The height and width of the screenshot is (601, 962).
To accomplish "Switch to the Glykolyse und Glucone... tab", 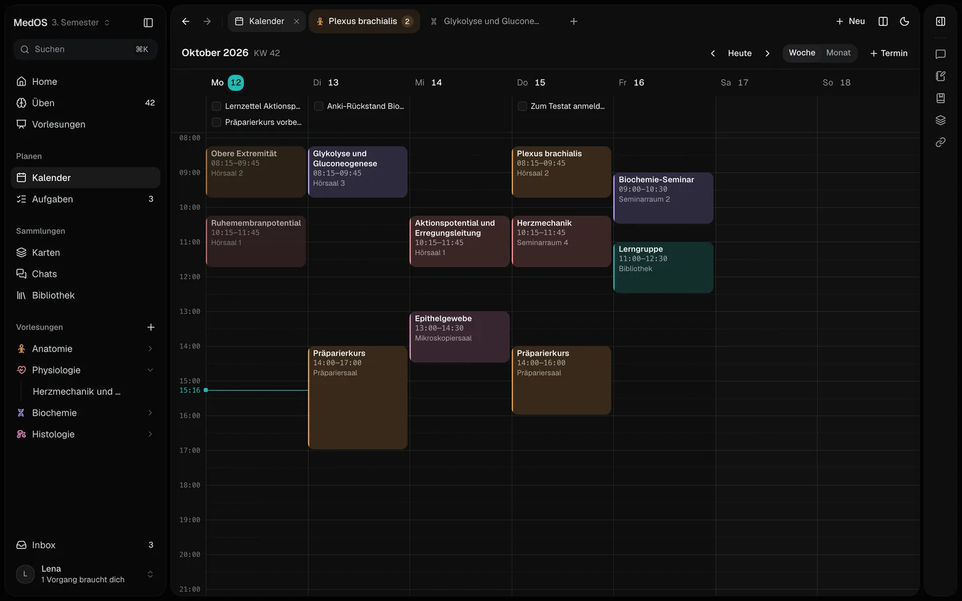I will pyautogui.click(x=486, y=21).
